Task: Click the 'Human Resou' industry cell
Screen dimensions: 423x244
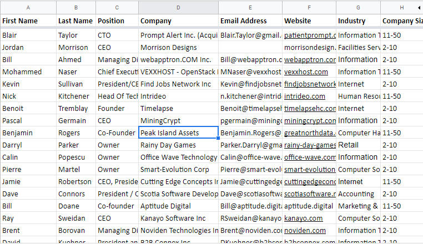Action: 358,96
